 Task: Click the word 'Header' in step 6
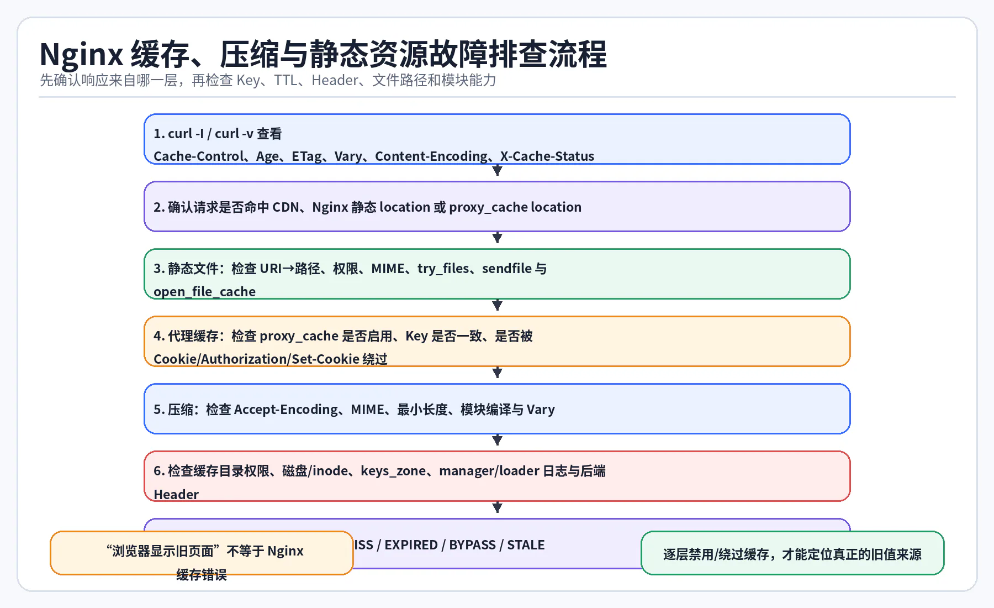176,494
